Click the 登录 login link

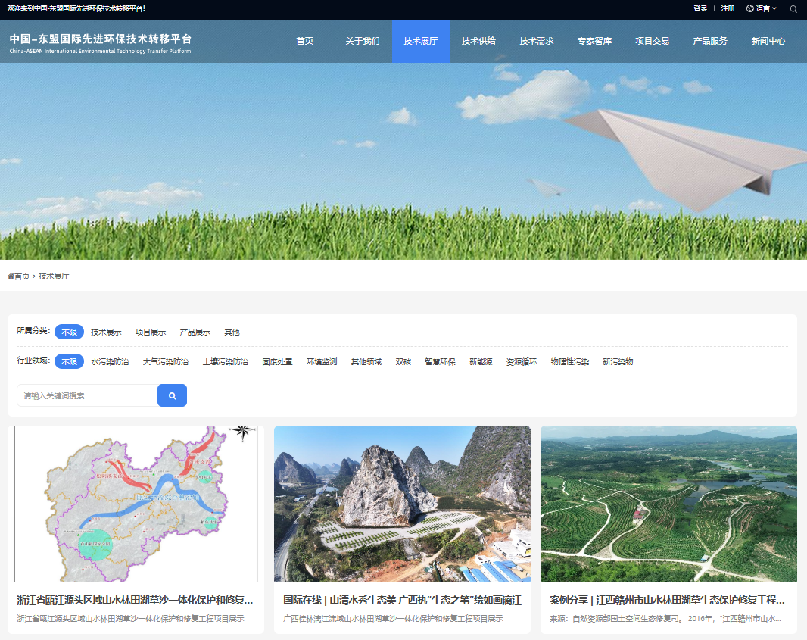[700, 9]
